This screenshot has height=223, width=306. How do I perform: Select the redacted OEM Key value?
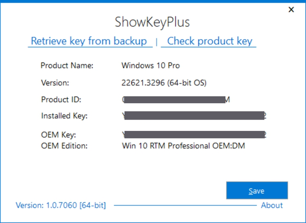[x=194, y=135]
